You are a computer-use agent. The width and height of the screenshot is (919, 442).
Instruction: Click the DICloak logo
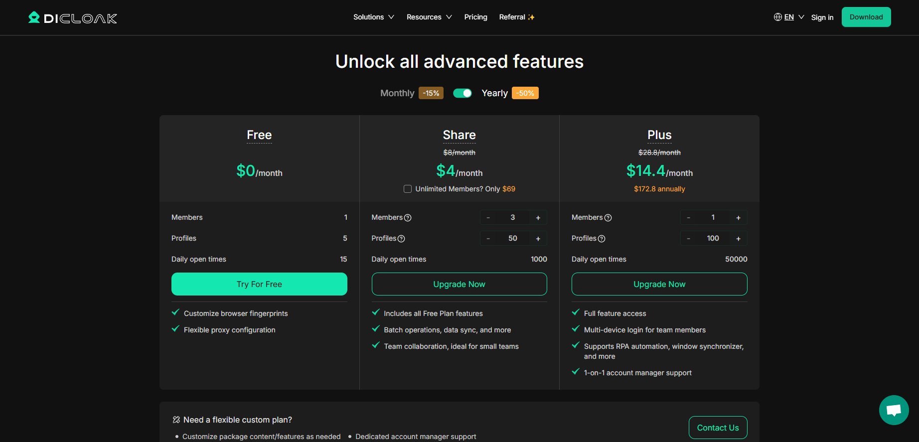coord(73,18)
